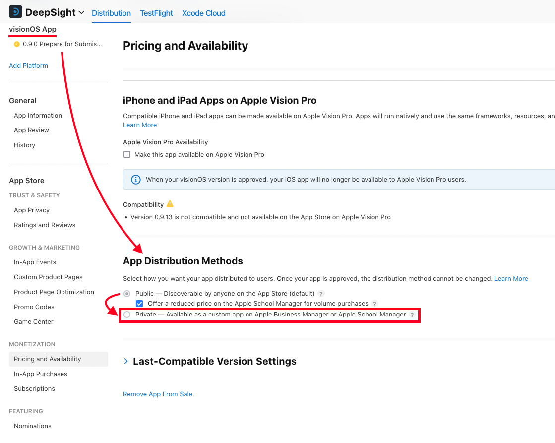
Task: Click help icon beside reduced price option
Action: (374, 304)
